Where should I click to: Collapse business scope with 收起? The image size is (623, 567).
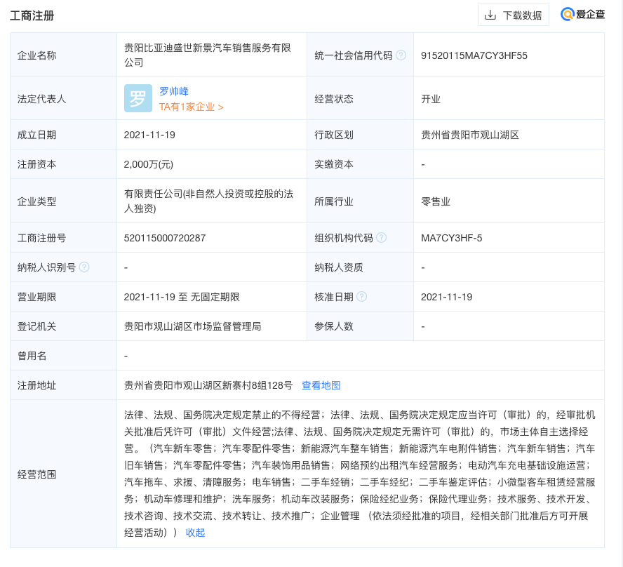click(195, 533)
